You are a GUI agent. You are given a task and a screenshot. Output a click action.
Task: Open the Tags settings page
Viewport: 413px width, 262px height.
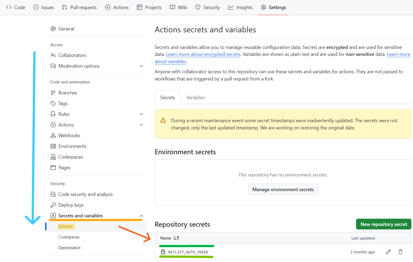point(63,103)
